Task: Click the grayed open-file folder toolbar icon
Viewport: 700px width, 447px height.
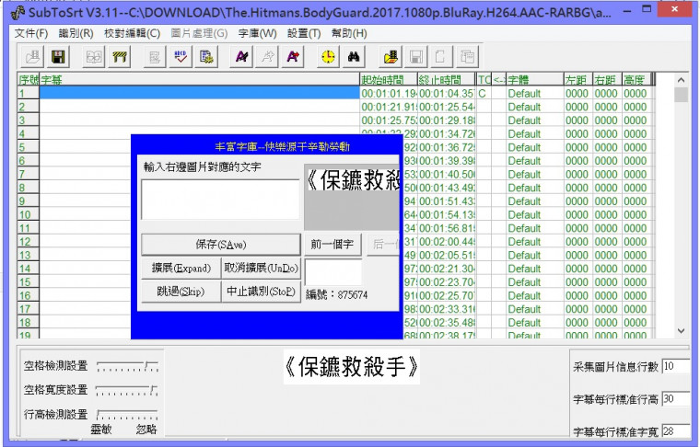Action: [x=32, y=57]
